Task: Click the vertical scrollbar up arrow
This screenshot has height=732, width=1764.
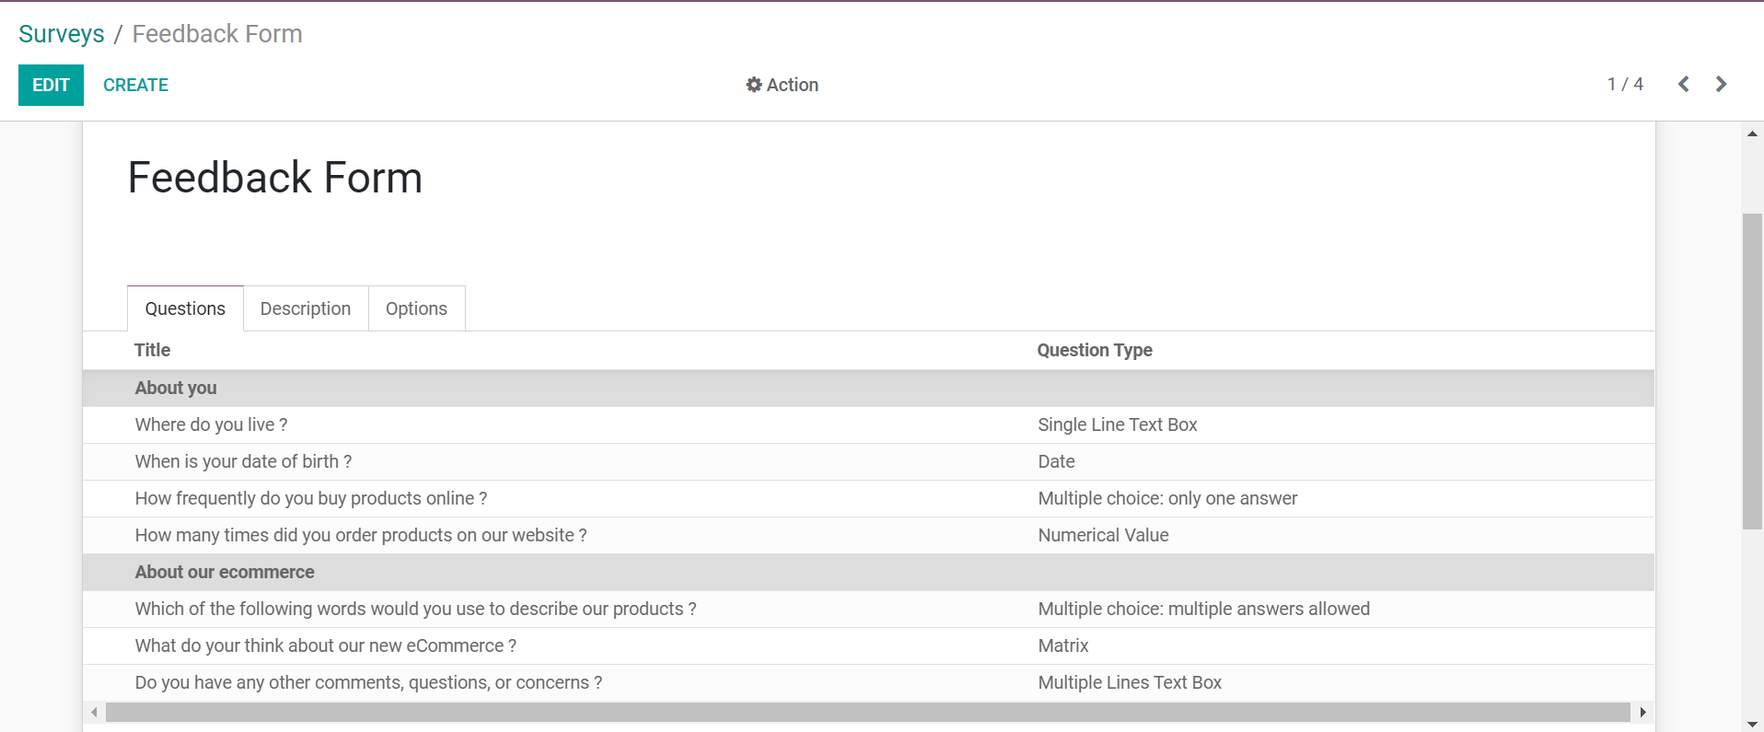Action: point(1752,134)
